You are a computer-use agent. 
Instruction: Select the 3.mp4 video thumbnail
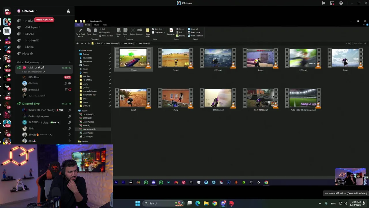click(346, 58)
